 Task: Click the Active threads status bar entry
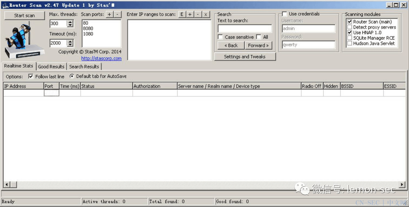pos(115,202)
